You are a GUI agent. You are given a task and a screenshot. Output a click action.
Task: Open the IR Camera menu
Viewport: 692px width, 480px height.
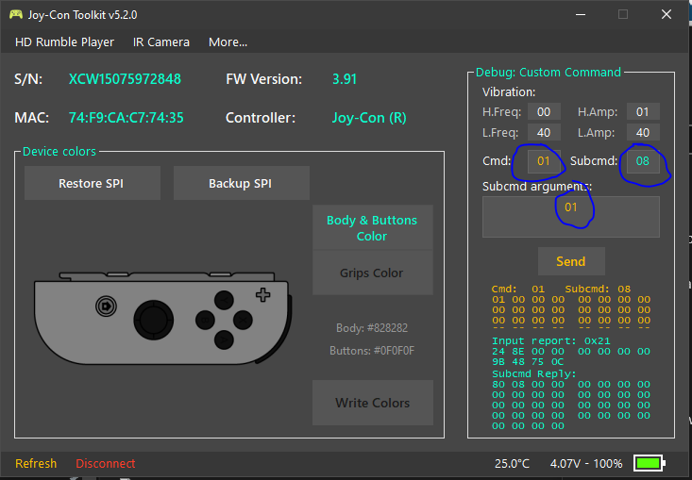[161, 41]
